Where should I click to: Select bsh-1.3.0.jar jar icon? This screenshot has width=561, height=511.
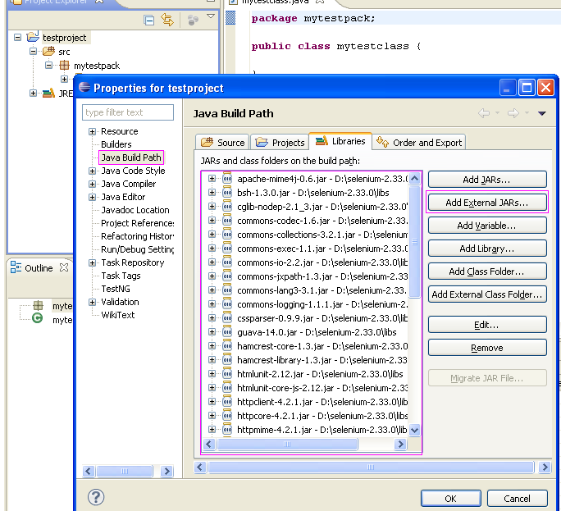(x=227, y=193)
